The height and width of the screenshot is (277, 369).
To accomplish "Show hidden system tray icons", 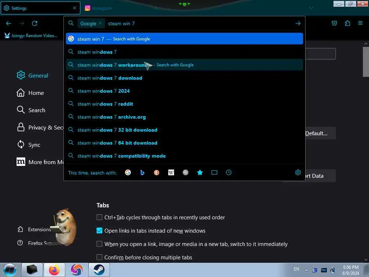I will point(306,270).
